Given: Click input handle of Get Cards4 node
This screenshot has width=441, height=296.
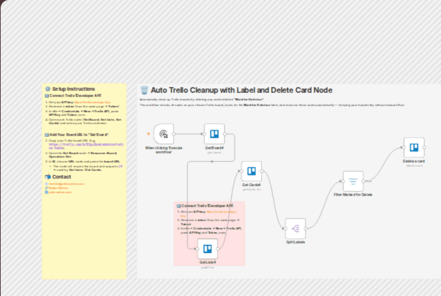Looking at the screenshot, I should click(x=241, y=171).
